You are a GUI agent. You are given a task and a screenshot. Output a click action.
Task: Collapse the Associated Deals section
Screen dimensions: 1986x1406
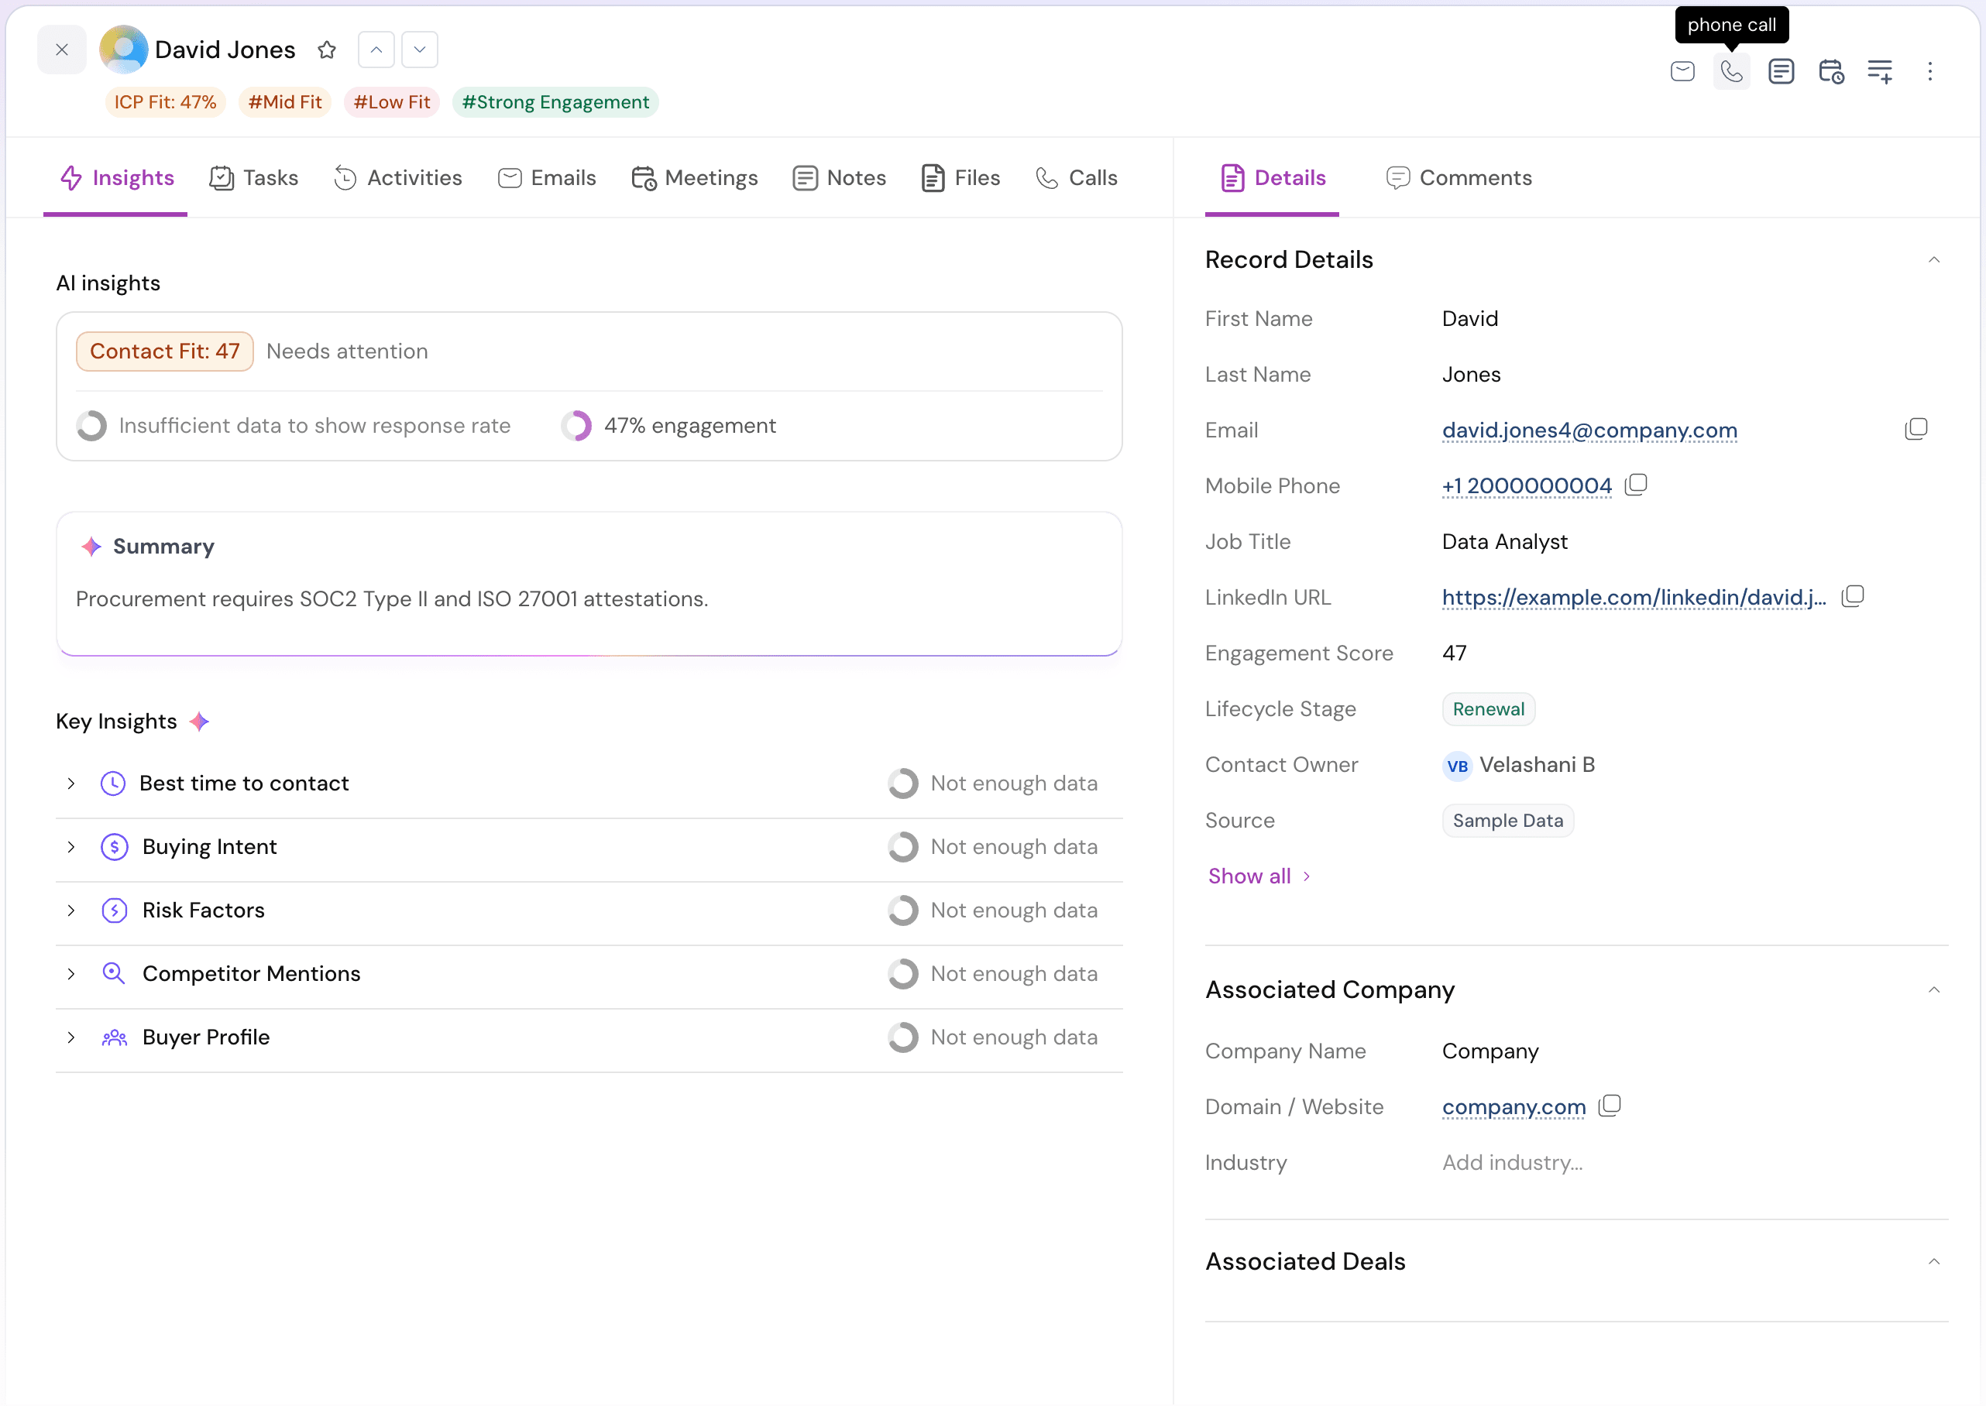pos(1933,1261)
